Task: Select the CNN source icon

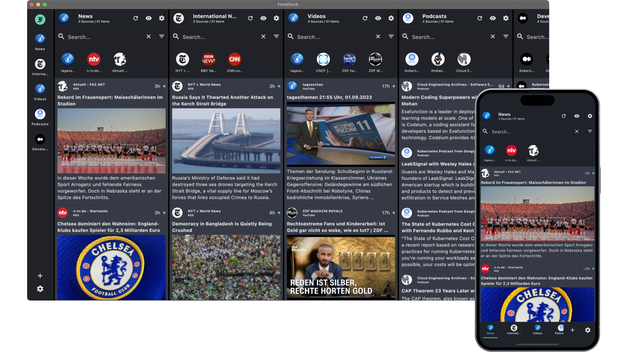Action: point(234,59)
